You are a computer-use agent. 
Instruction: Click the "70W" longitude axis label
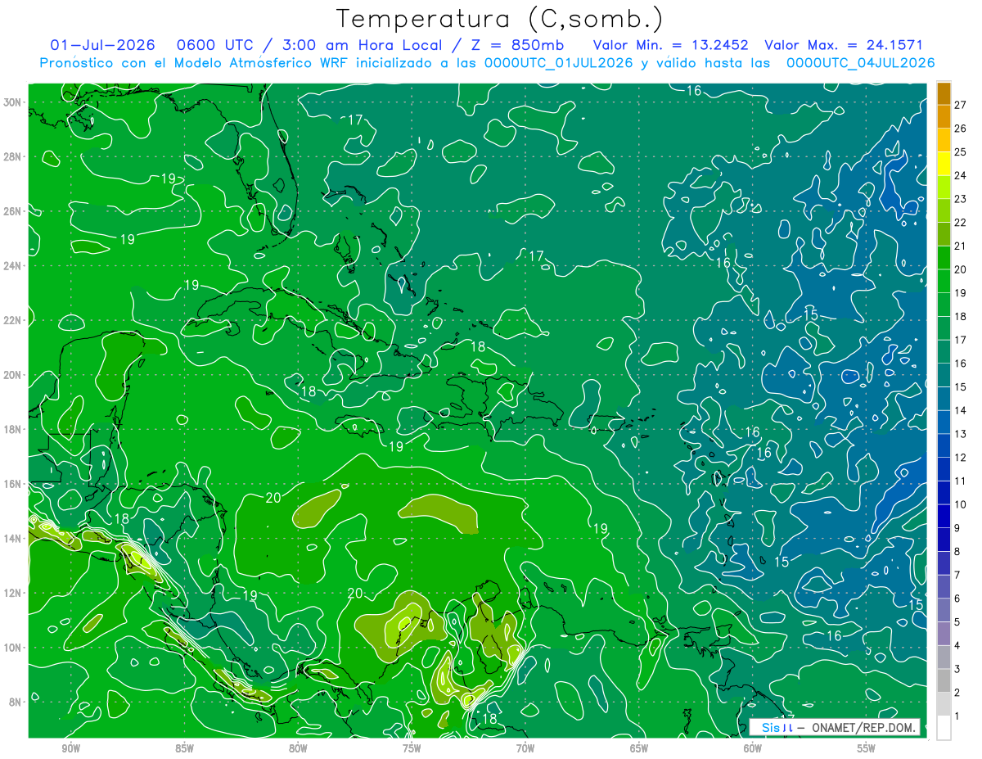point(525,748)
